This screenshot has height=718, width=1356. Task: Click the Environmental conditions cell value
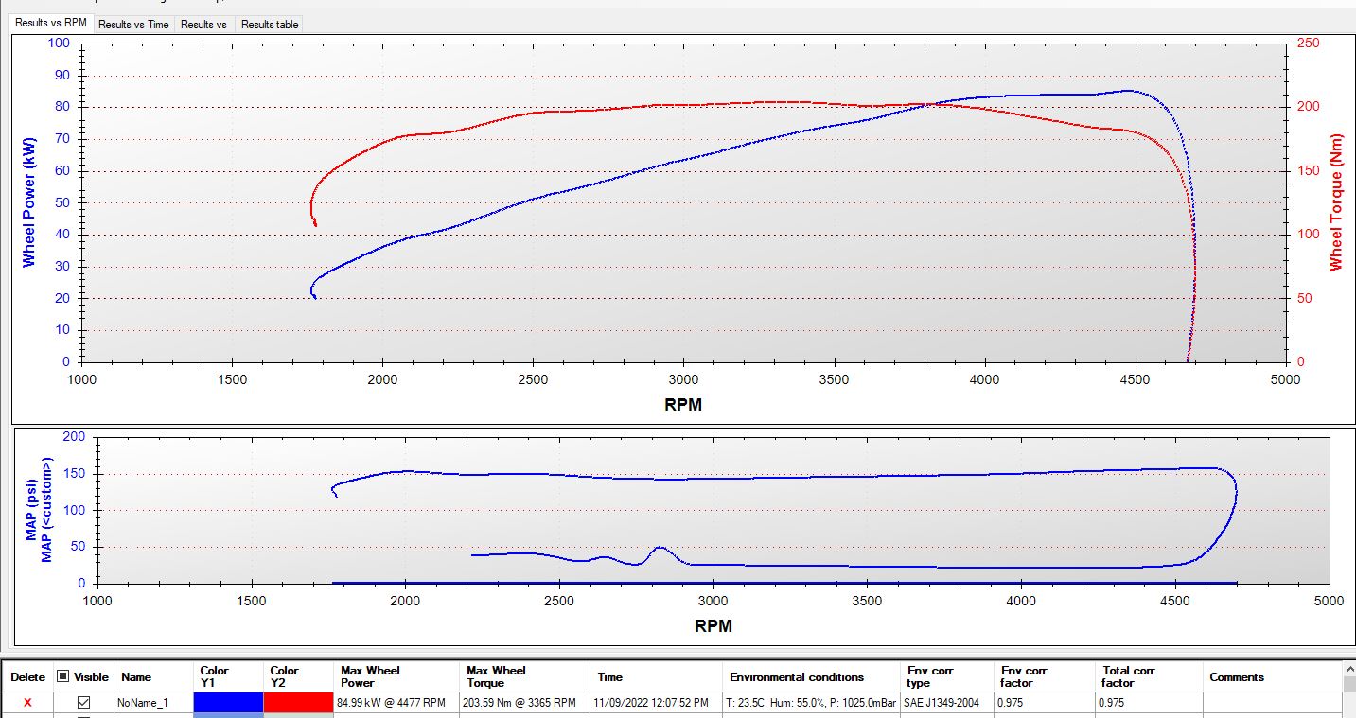[812, 703]
